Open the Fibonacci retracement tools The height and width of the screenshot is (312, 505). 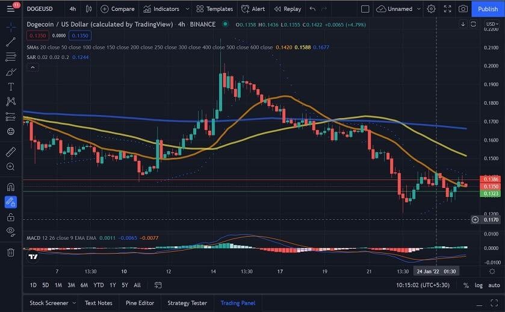11,57
